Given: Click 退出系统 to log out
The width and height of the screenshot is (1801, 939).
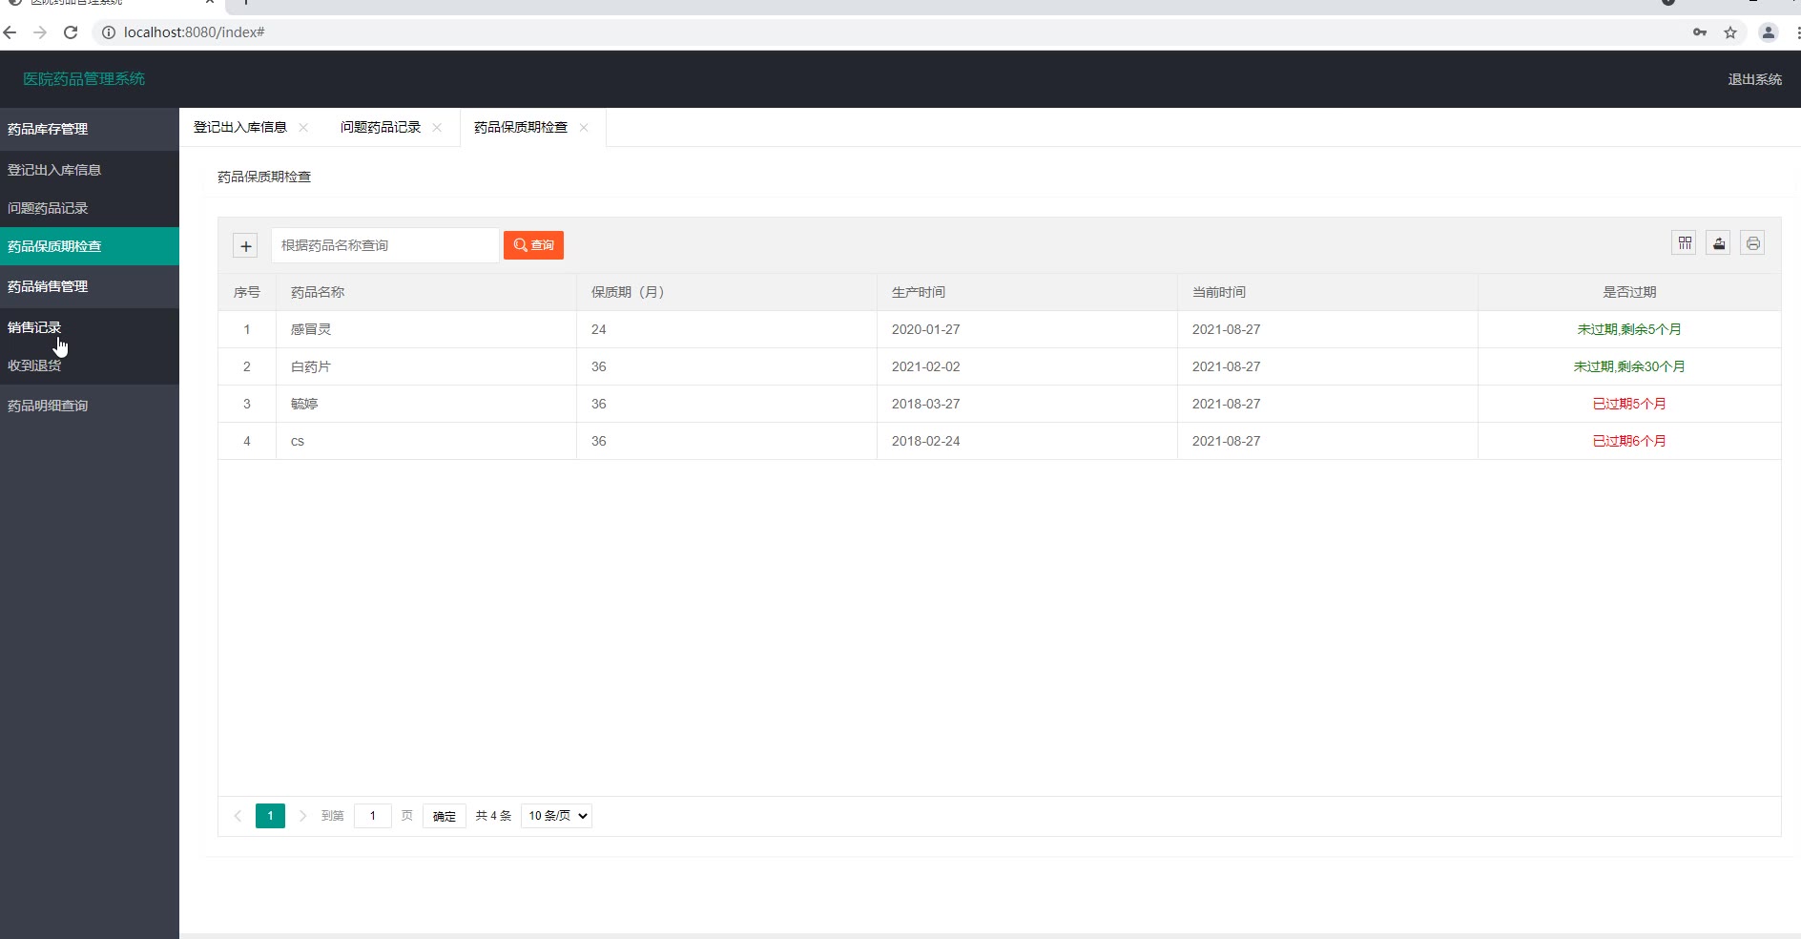Looking at the screenshot, I should 1754,79.
